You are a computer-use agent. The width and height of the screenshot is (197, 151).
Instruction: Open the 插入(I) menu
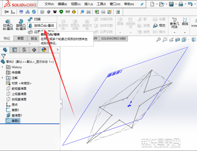pos(89,4)
